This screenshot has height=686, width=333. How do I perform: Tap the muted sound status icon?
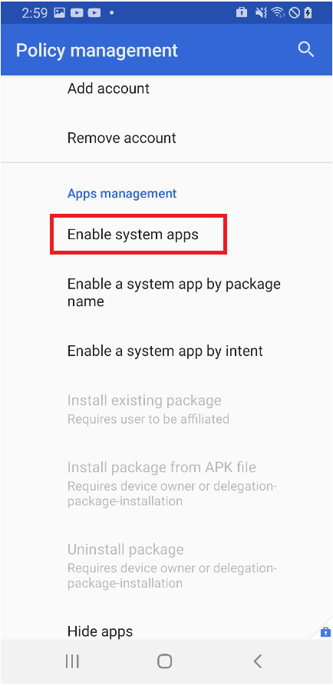[x=261, y=13]
